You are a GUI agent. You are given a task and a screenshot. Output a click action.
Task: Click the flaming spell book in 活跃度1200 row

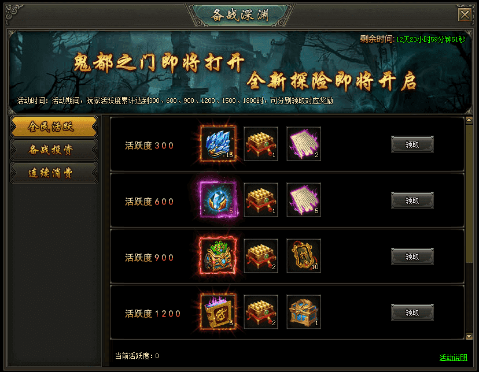[218, 312]
